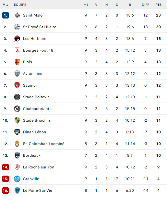Click the blue rank 1 badge
Screen dimensions: 167x197
coord(6,15)
